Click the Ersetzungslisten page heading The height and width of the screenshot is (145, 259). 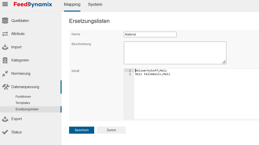pos(89,21)
